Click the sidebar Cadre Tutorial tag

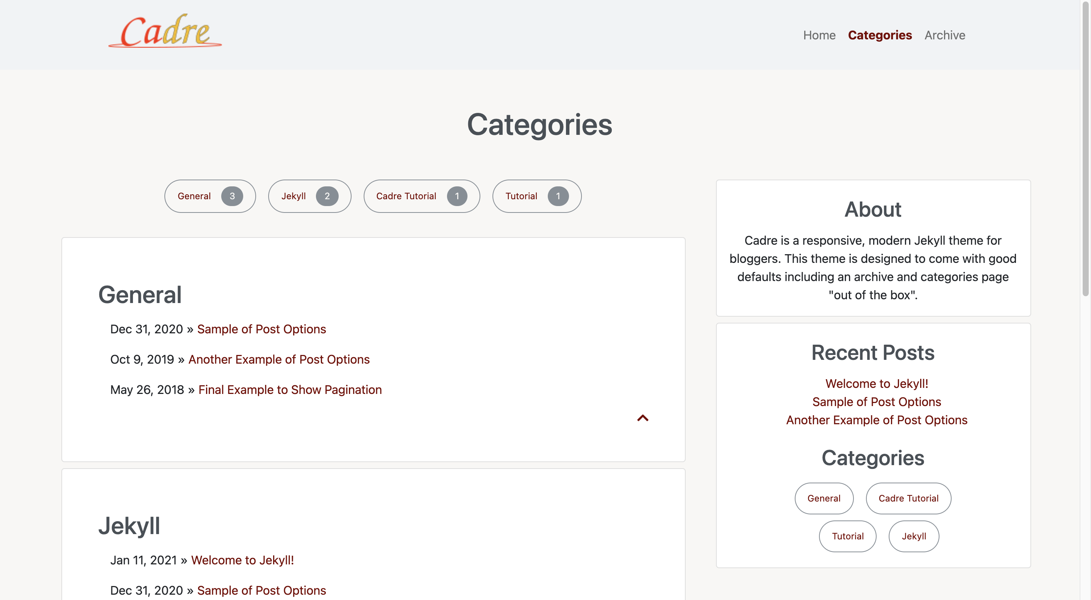908,498
